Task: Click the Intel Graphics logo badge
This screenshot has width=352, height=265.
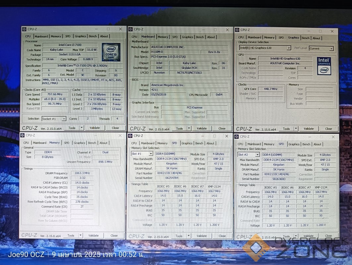Action: click(x=324, y=66)
